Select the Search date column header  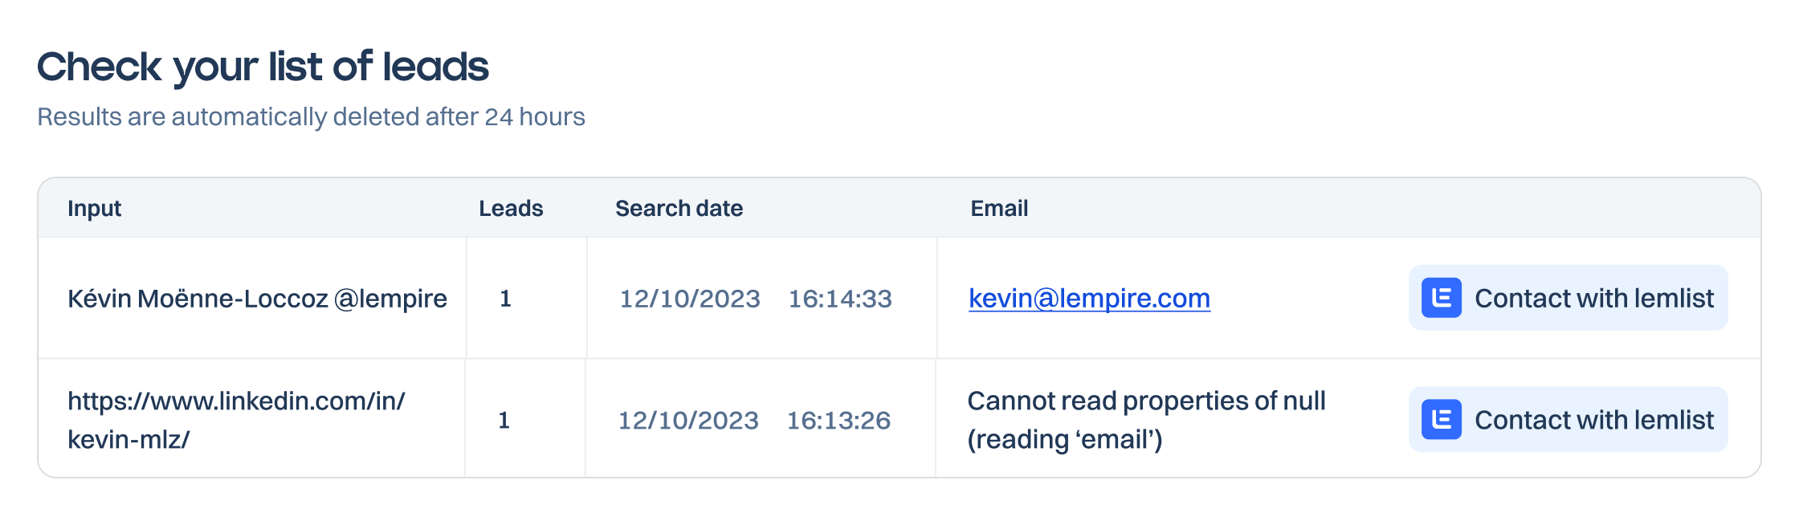679,209
